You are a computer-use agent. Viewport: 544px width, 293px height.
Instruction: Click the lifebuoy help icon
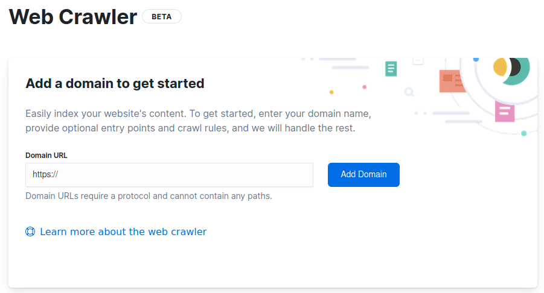pyautogui.click(x=30, y=232)
